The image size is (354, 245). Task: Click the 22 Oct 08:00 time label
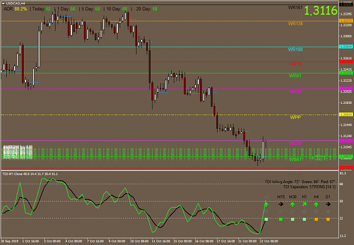270,241
